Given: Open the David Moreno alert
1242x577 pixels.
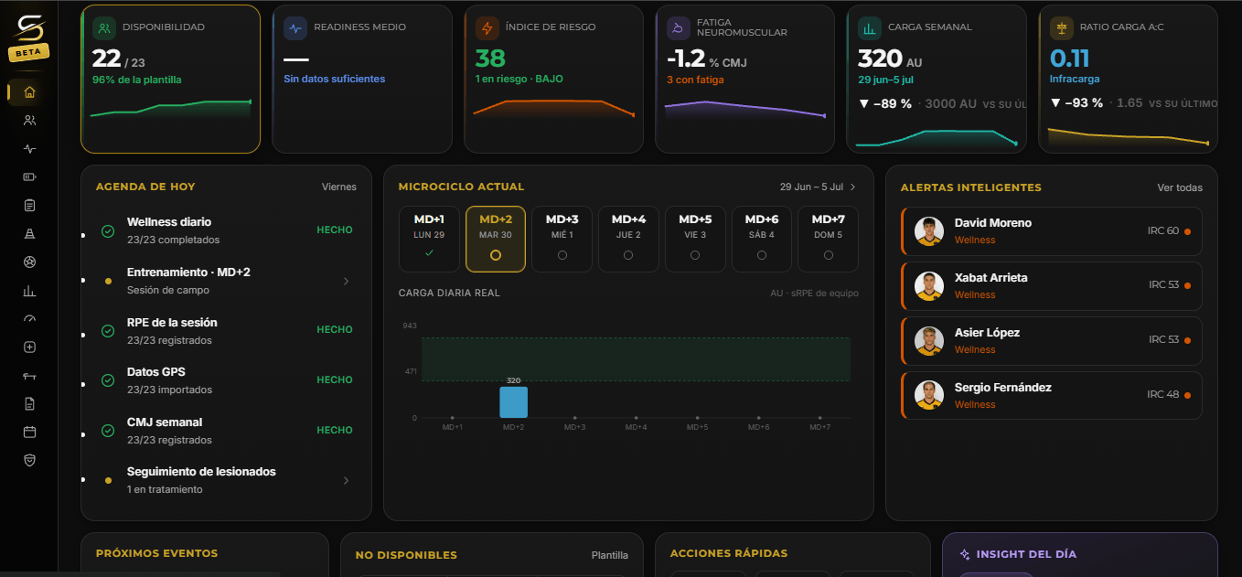Looking at the screenshot, I should point(1052,231).
